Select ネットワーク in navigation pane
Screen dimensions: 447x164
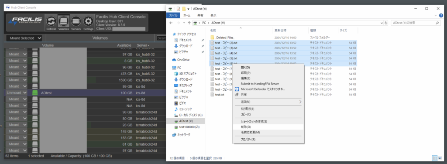(181, 135)
